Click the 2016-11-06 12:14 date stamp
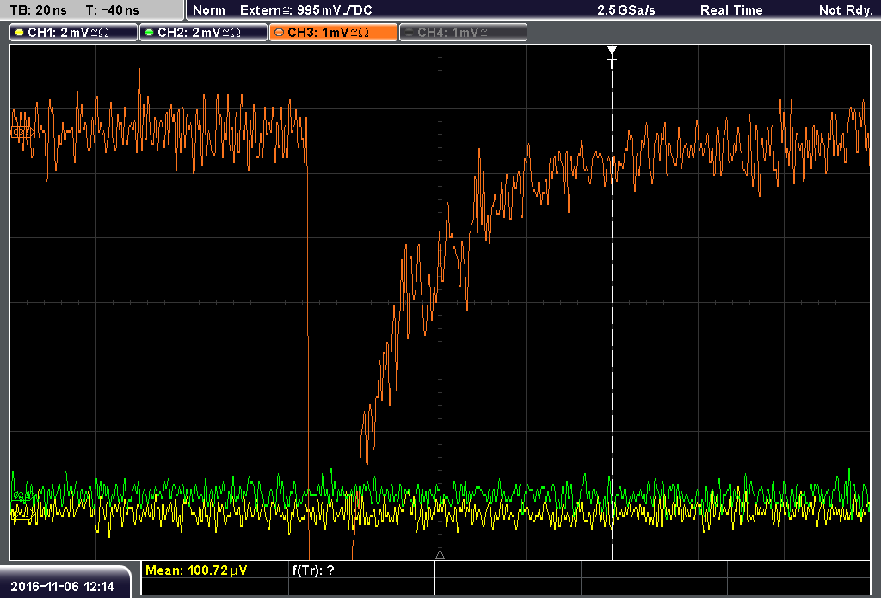 62,587
